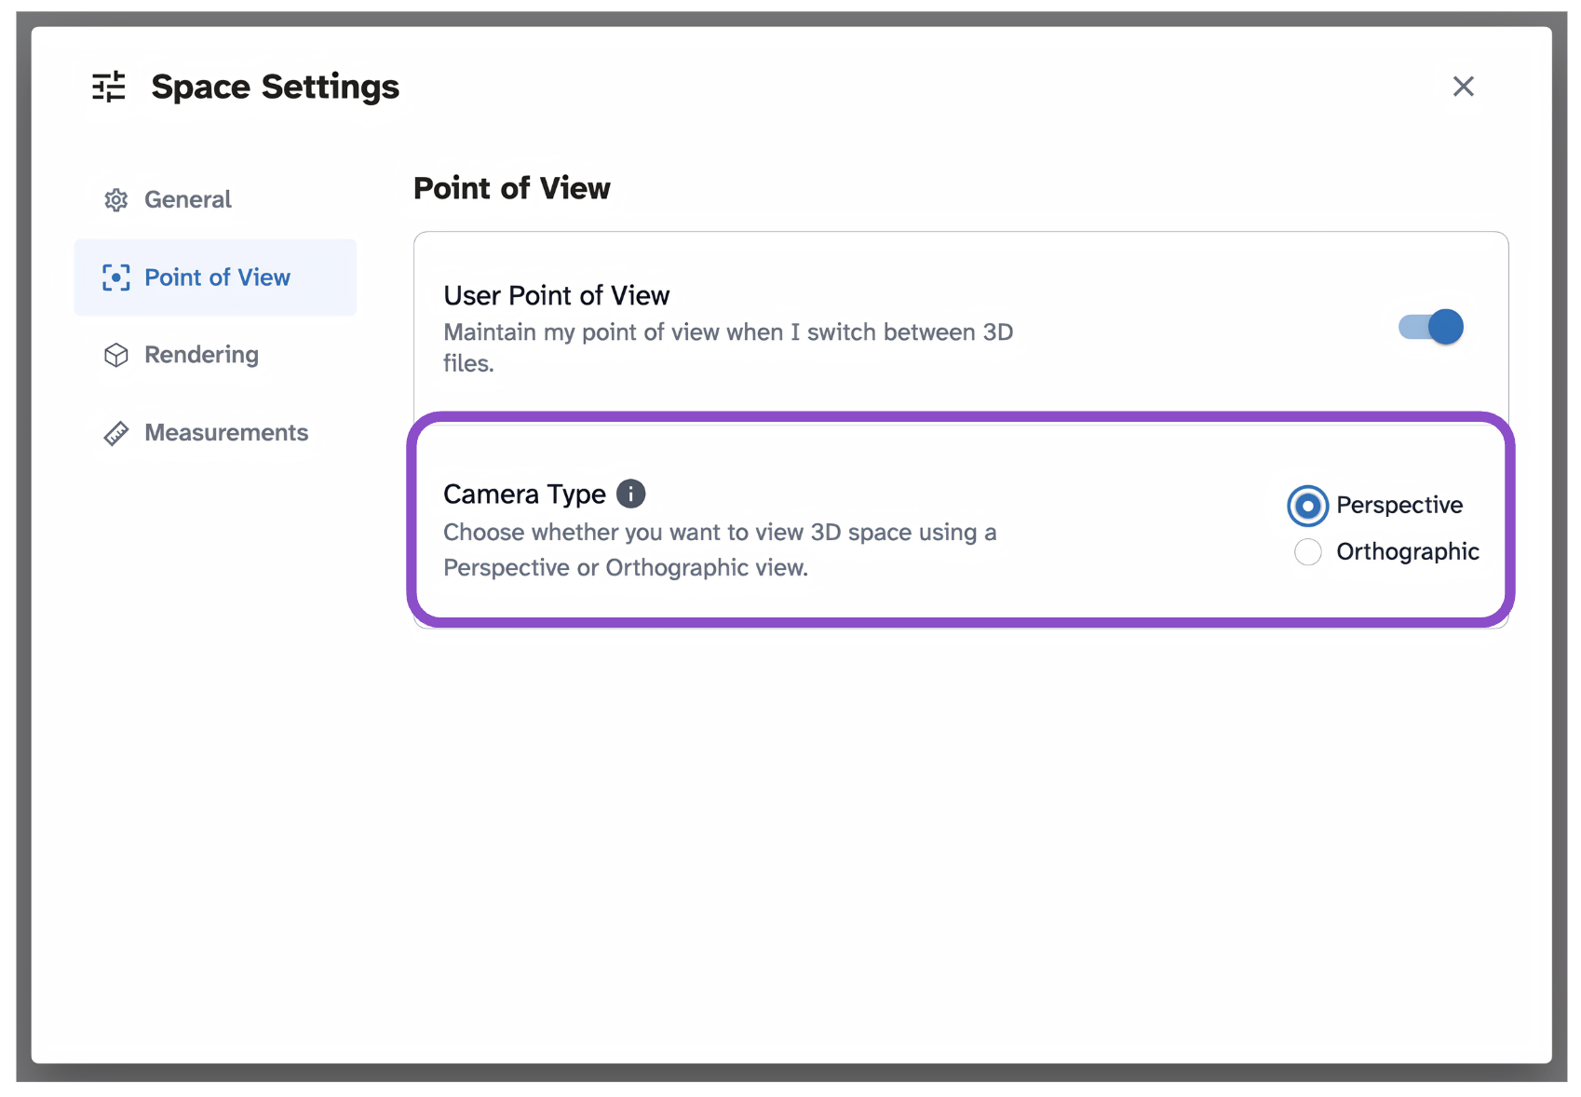Screen dimensions: 1581x1097
Task: Click the Measurements ruler icon
Action: 115,433
